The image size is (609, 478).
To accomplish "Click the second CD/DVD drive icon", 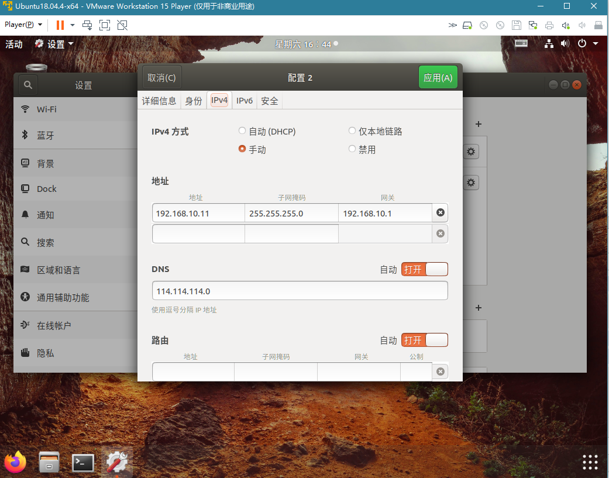I will [500, 26].
